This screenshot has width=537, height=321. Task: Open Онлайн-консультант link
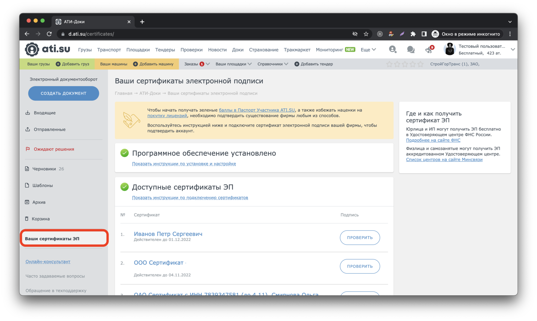tap(48, 262)
